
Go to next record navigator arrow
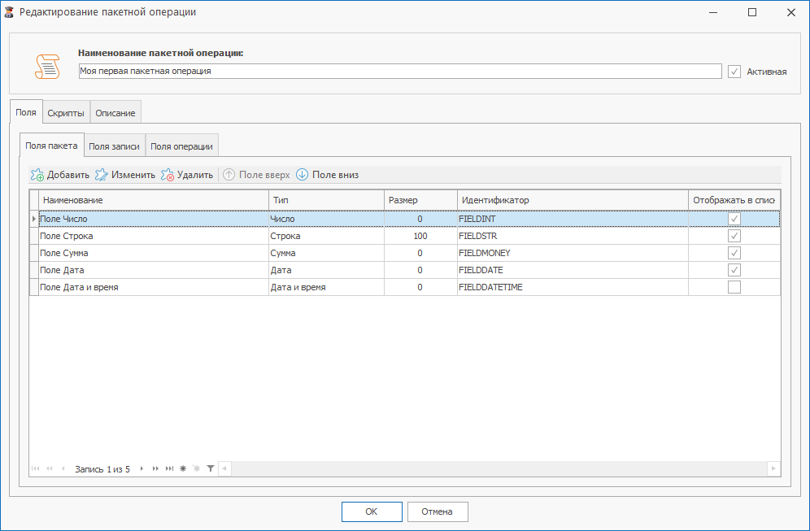(142, 468)
